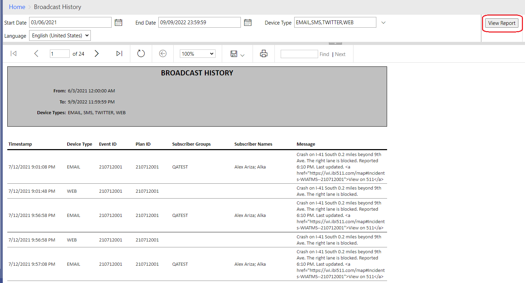Collapse the parameters area toggle

tap(335, 43)
